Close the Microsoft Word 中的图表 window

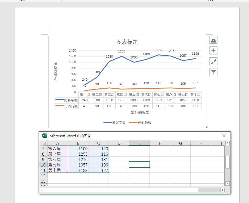tap(224, 136)
